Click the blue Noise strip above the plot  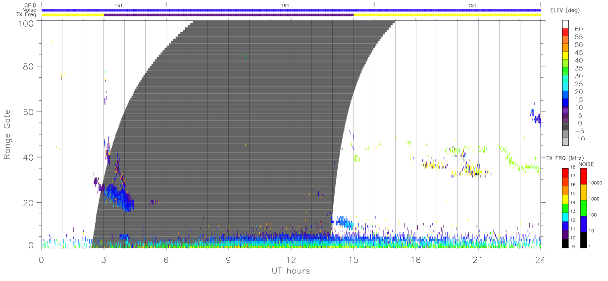(x=291, y=10)
